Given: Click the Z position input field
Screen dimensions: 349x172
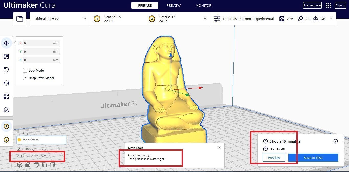Looking at the screenshot, I should [41, 60].
